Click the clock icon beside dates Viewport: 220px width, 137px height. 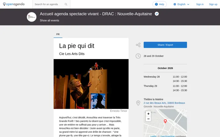click(x=138, y=56)
